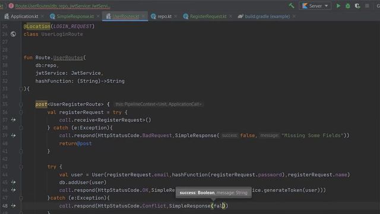
Task: Click HttpStatusCode.BadRequest on line 39
Action: click(135, 136)
